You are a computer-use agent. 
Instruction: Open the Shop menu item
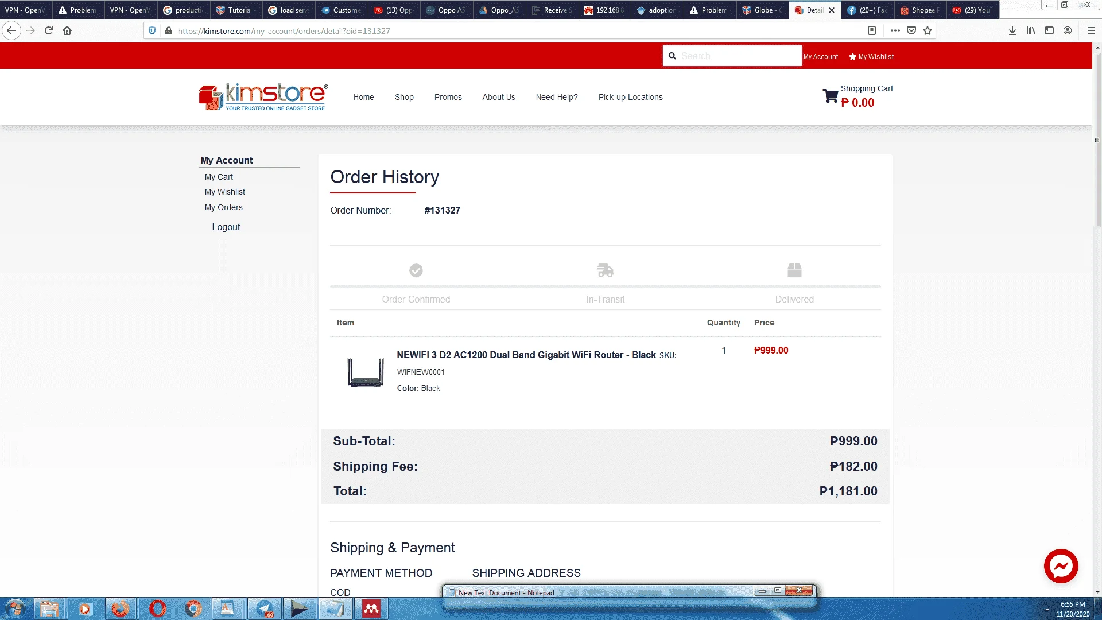(404, 97)
